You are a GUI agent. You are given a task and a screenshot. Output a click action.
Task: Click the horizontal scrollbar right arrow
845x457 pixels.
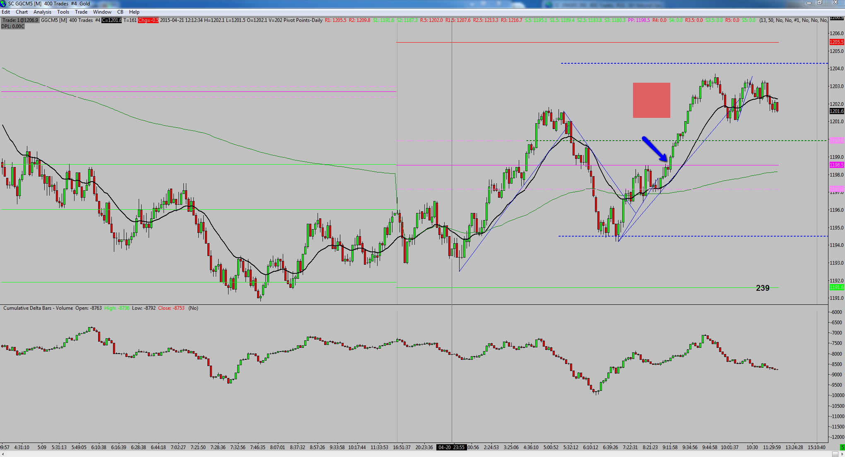[x=842, y=454]
